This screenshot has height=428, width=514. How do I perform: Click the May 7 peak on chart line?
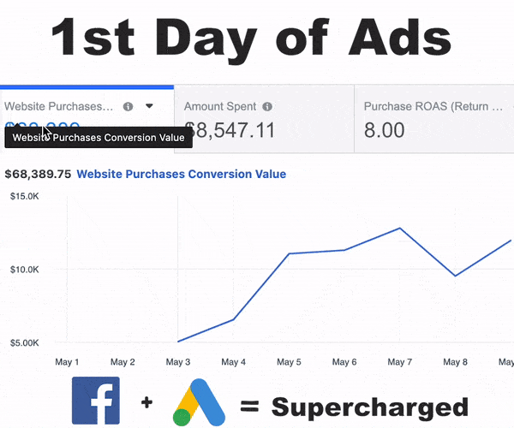(x=399, y=229)
